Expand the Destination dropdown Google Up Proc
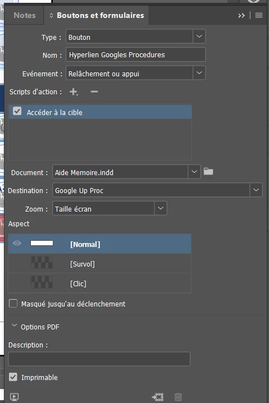 pyautogui.click(x=157, y=190)
